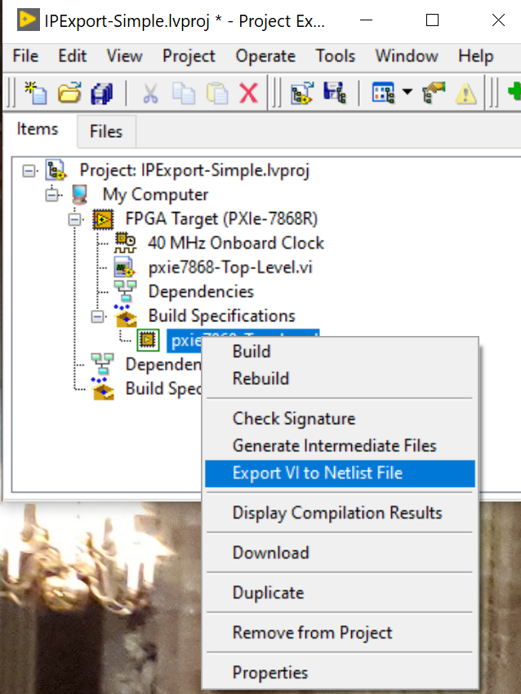Collapse the Project root tree node
Image resolution: width=521 pixels, height=694 pixels.
[x=29, y=170]
